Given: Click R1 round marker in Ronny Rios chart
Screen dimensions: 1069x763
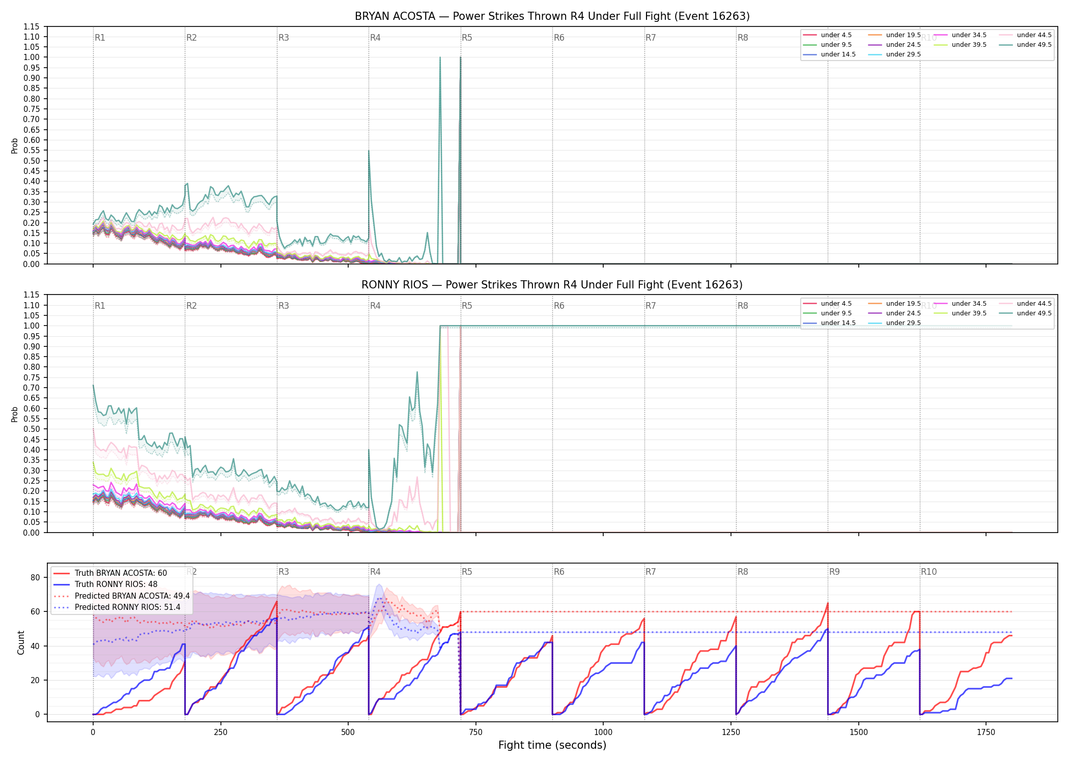Looking at the screenshot, I should [100, 306].
